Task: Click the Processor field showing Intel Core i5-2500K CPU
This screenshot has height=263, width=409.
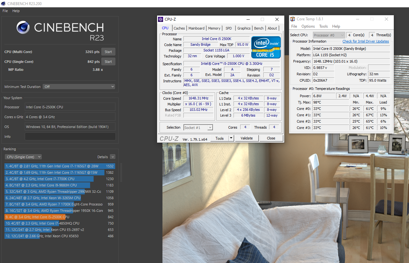Action: (70, 107)
